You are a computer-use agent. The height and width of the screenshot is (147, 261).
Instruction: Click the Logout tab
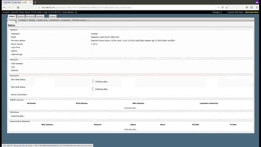point(53,16)
